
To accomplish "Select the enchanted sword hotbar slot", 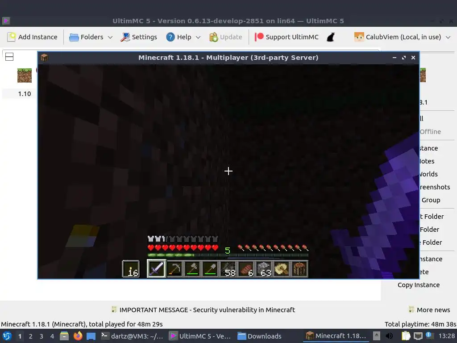I will coord(157,268).
